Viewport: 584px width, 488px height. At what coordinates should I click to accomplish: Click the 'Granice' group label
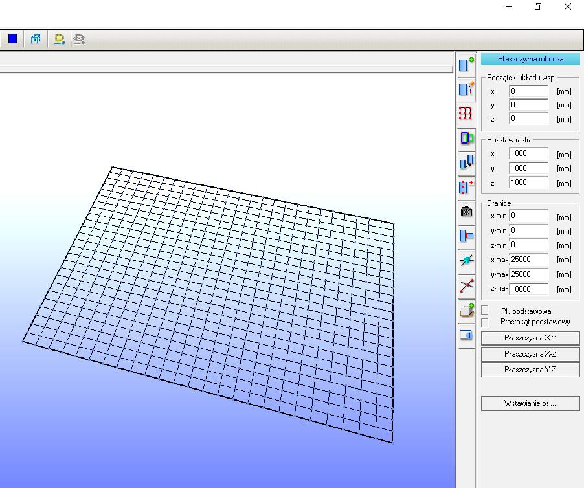[499, 203]
